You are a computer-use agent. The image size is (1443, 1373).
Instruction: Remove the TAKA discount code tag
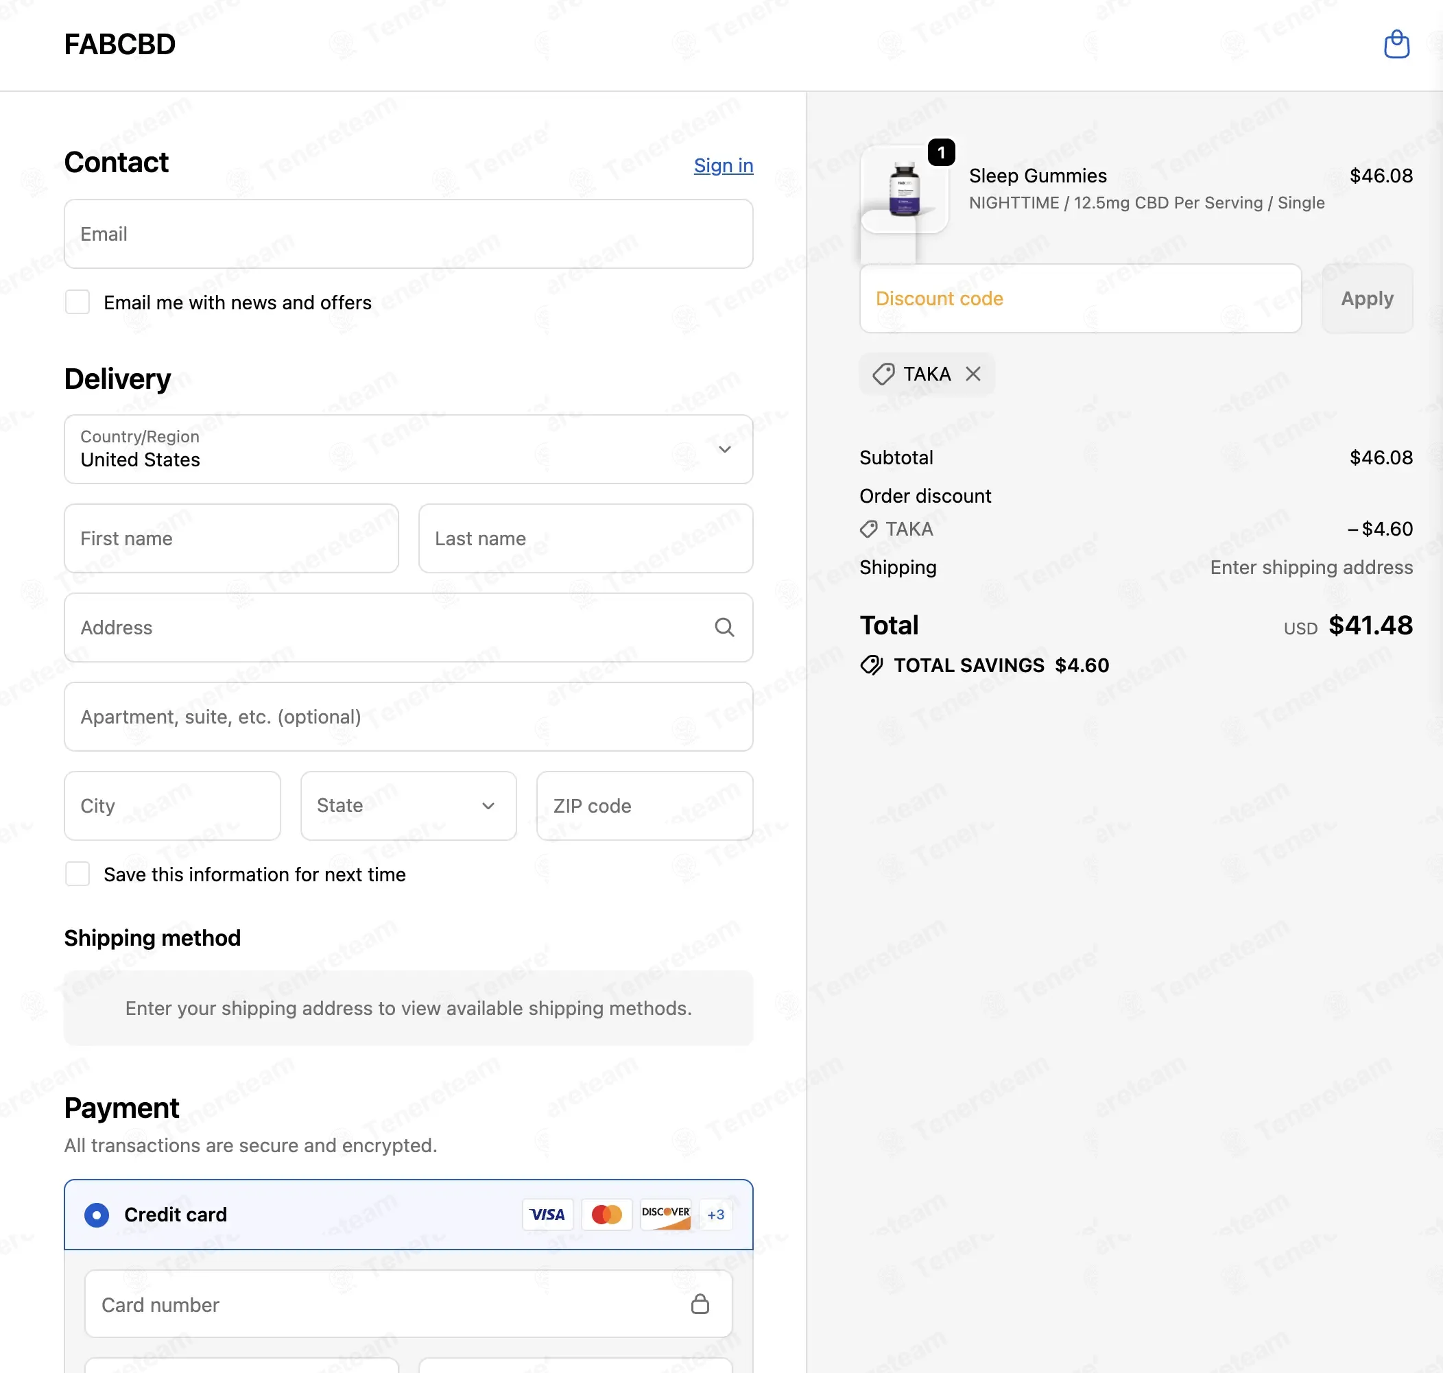(973, 374)
